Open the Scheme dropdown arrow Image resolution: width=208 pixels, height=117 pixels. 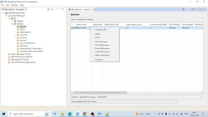[201, 97]
